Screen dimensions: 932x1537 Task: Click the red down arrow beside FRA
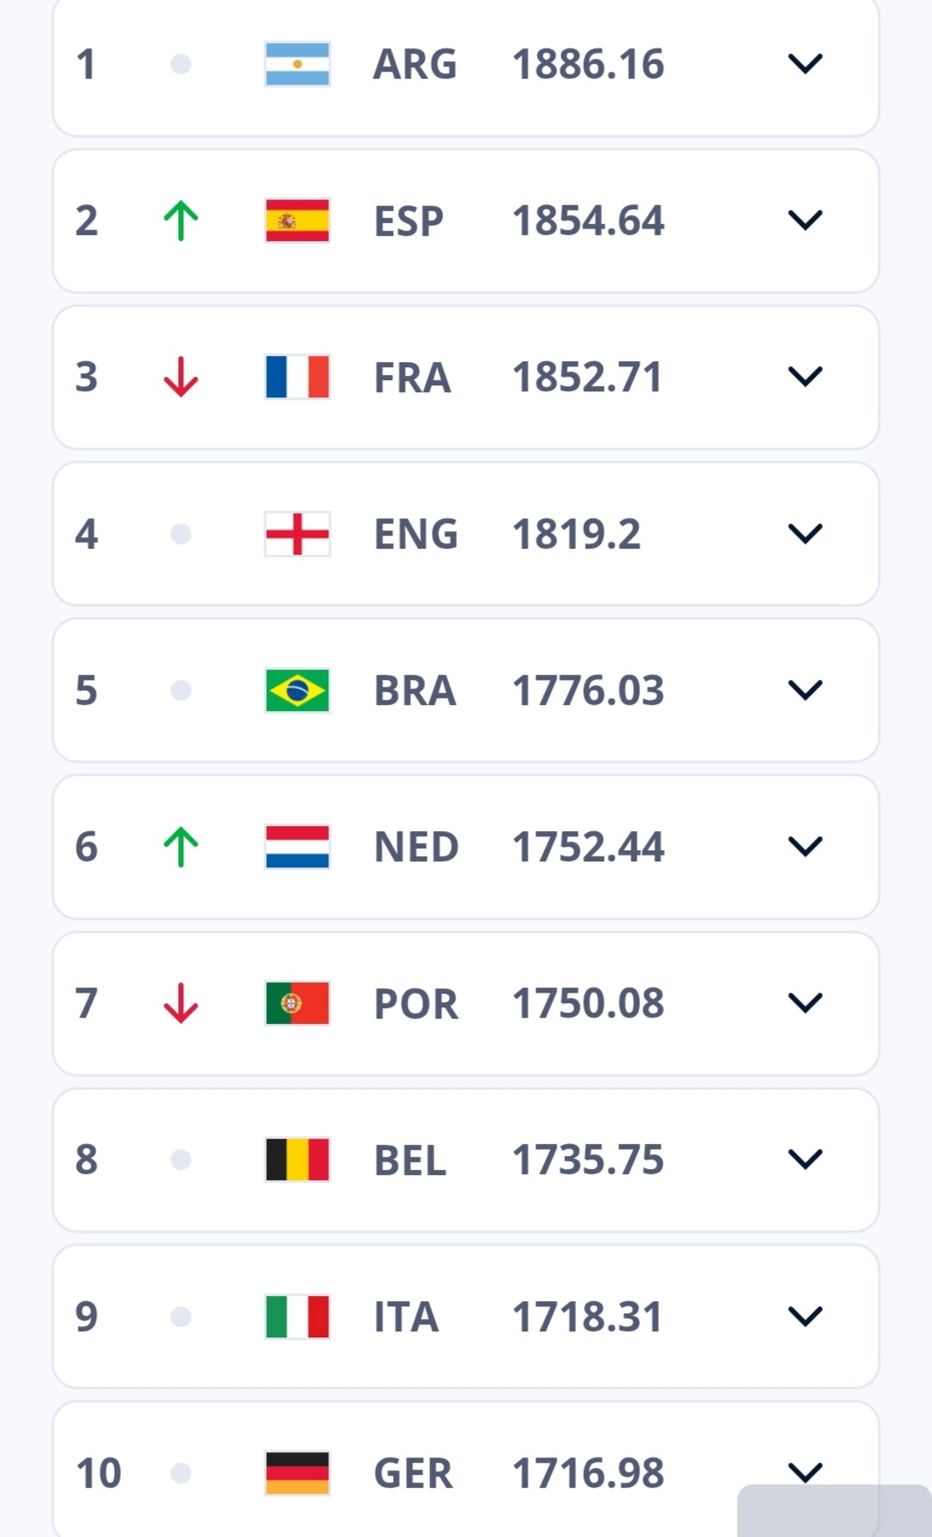[181, 377]
